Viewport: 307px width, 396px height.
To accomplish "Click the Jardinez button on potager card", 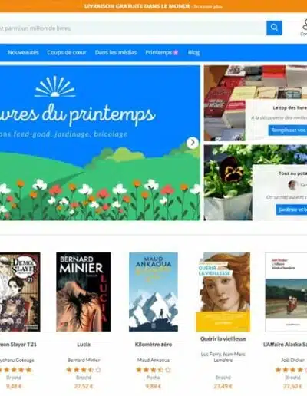I will [292, 210].
